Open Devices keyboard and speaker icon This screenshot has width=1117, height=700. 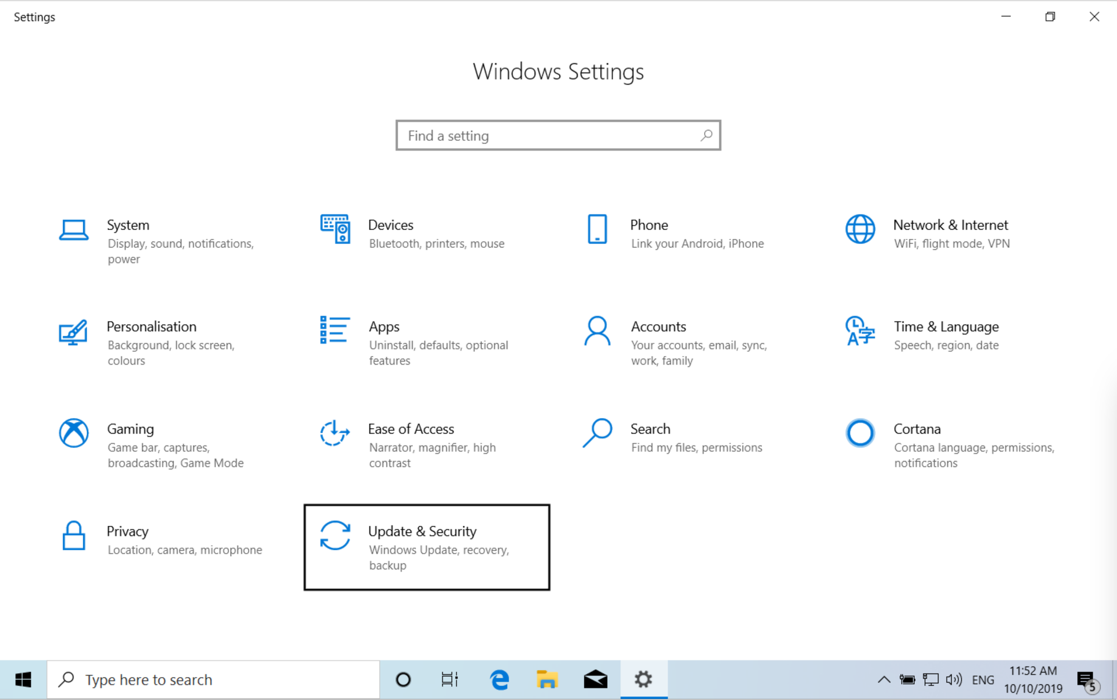click(x=335, y=229)
